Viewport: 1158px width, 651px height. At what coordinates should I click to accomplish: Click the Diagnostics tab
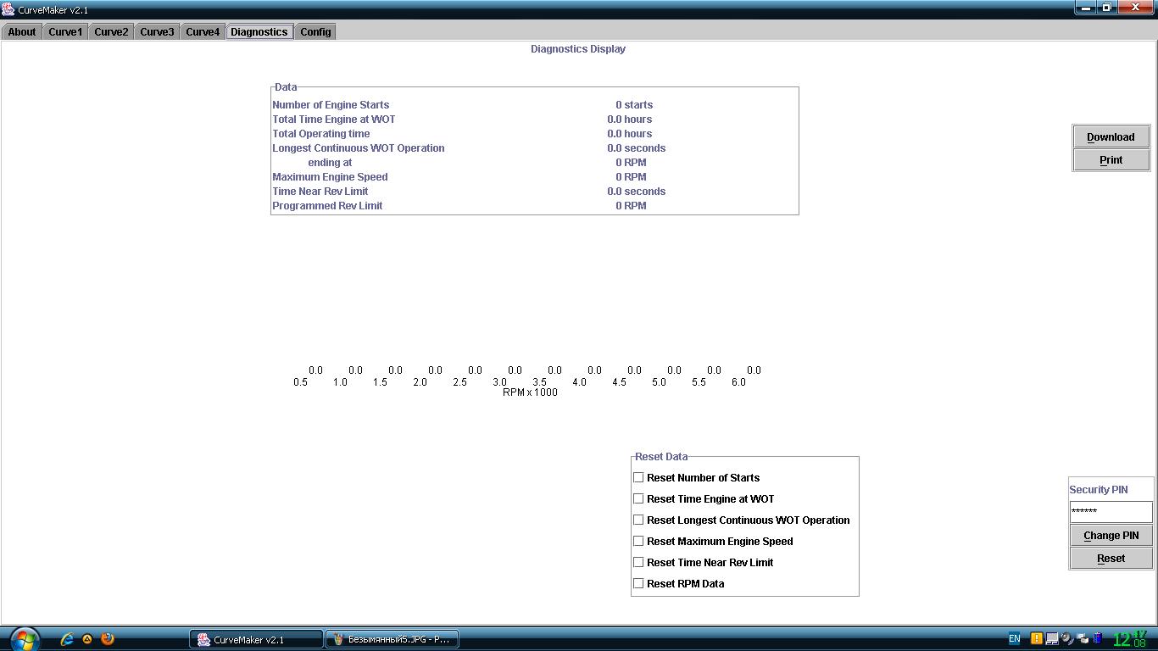click(x=259, y=32)
